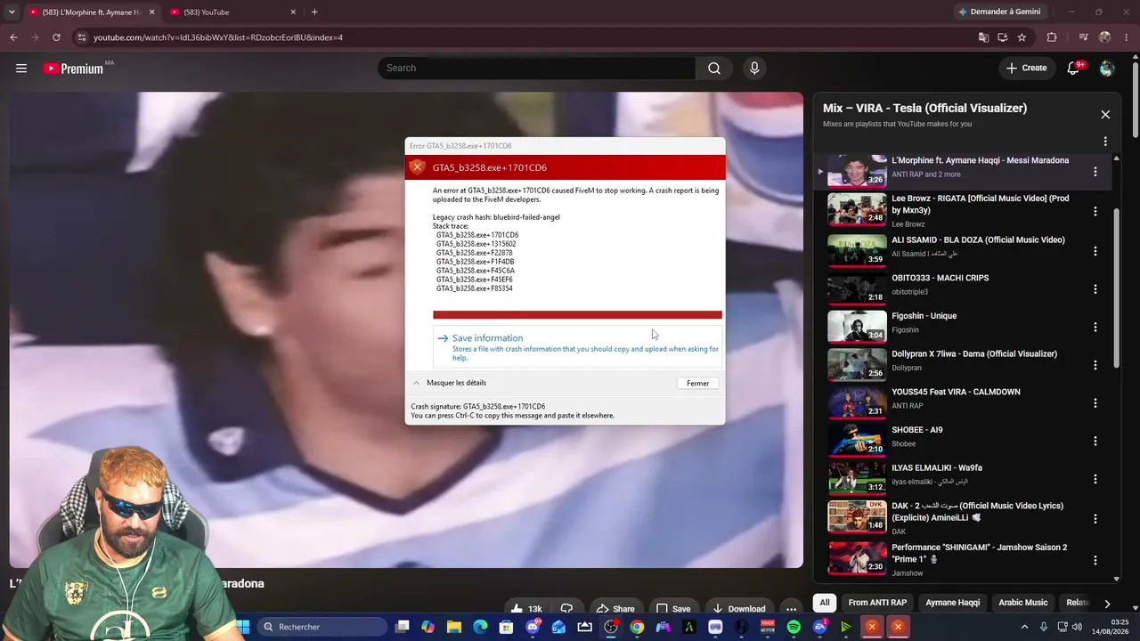Open Google Chrome from the taskbar
The image size is (1140, 641).
click(x=637, y=627)
